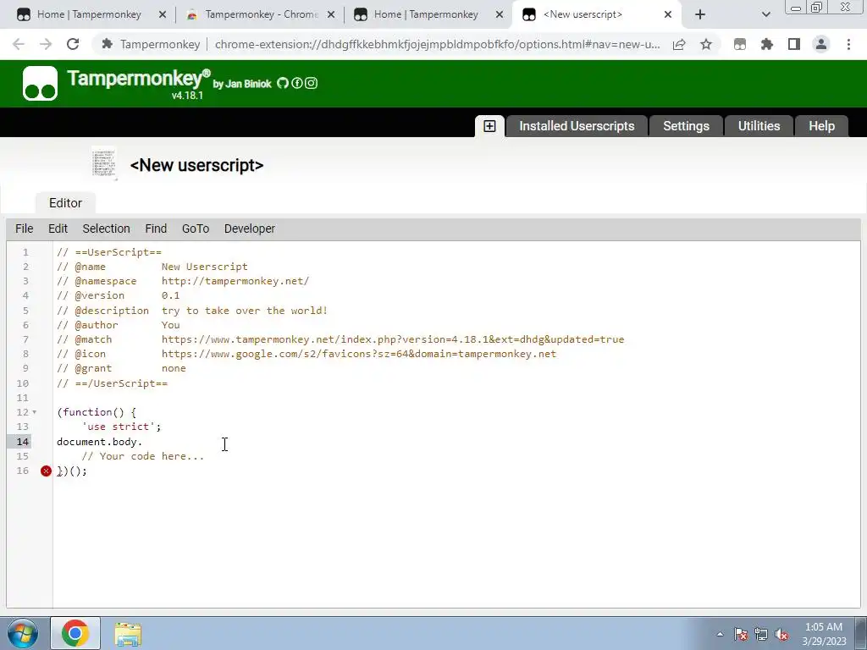Select the Editor tab

click(65, 203)
